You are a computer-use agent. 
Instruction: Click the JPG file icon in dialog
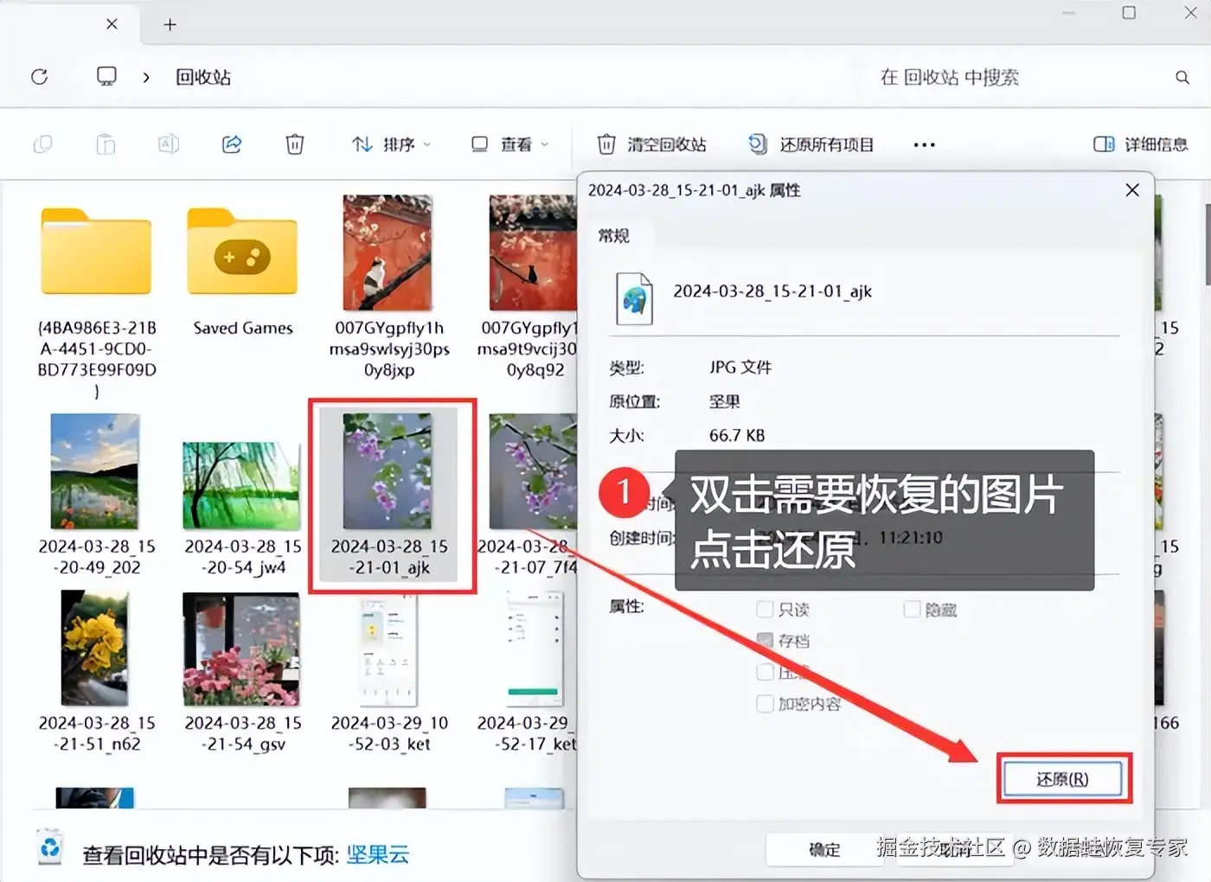[x=634, y=298]
